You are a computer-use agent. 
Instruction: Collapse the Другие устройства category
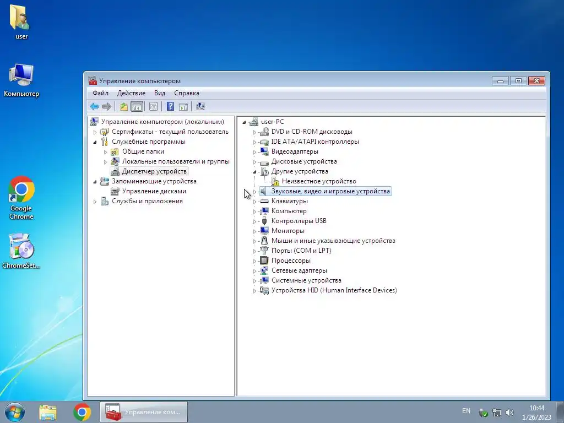[254, 172]
